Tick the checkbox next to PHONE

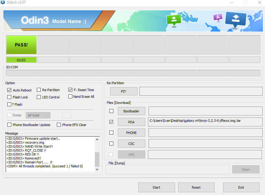point(111,133)
